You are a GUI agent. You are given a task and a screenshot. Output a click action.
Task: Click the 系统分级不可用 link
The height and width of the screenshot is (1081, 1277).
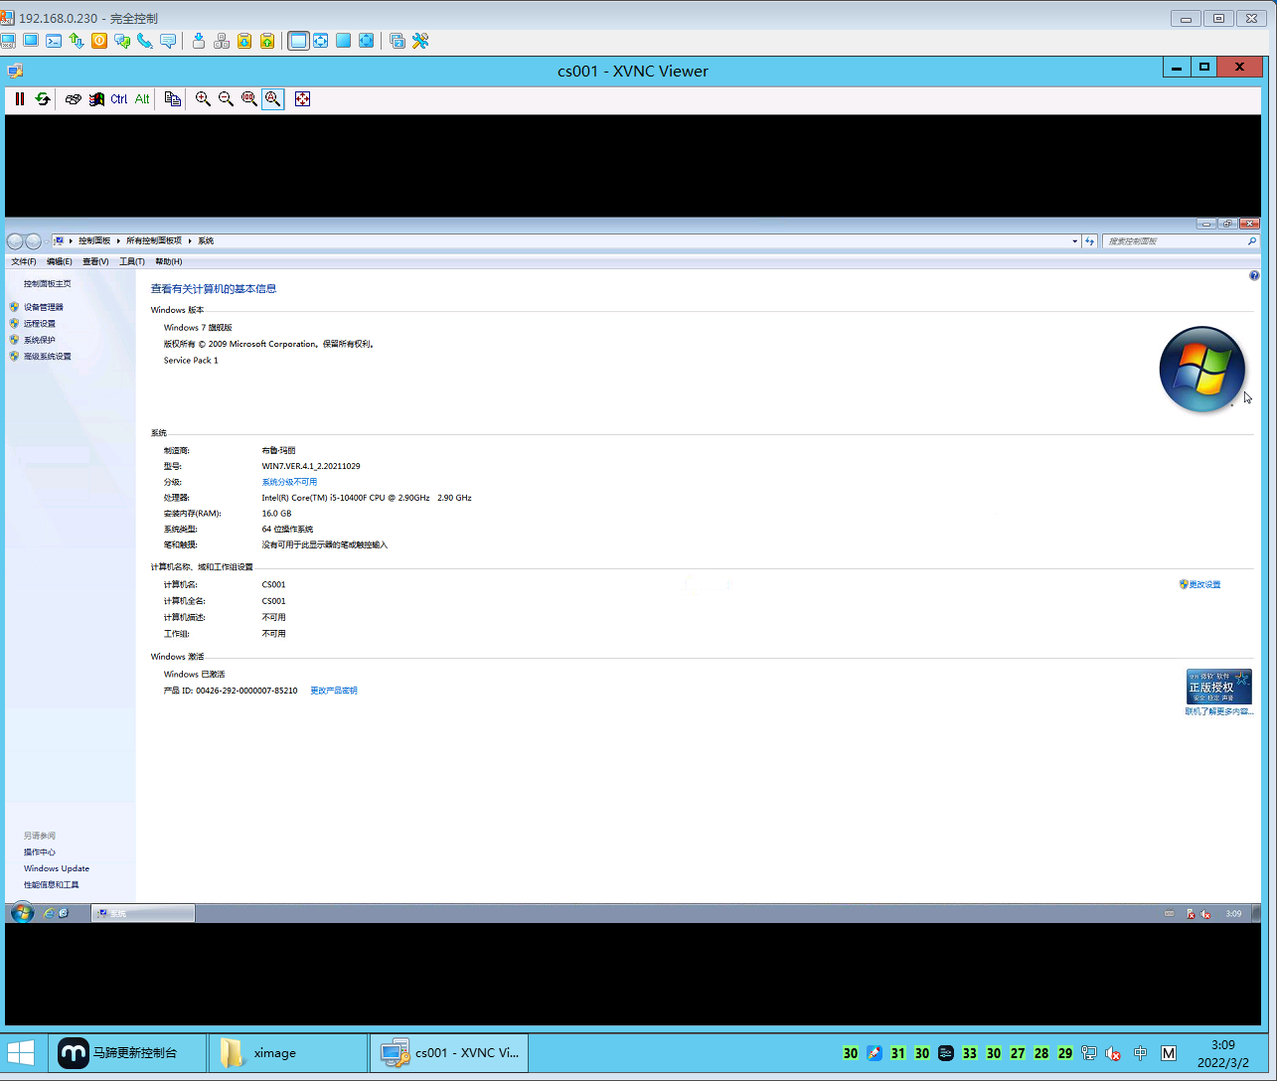pyautogui.click(x=289, y=482)
